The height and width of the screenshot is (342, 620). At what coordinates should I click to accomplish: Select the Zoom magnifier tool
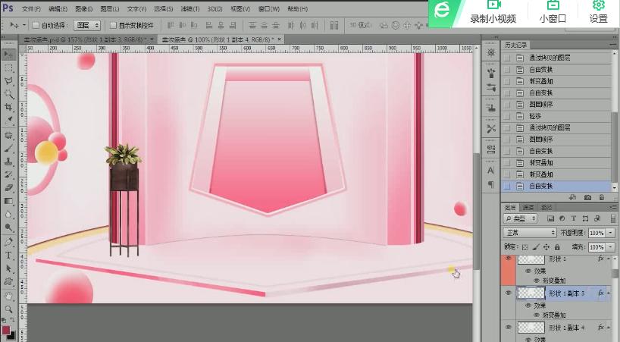point(8,309)
